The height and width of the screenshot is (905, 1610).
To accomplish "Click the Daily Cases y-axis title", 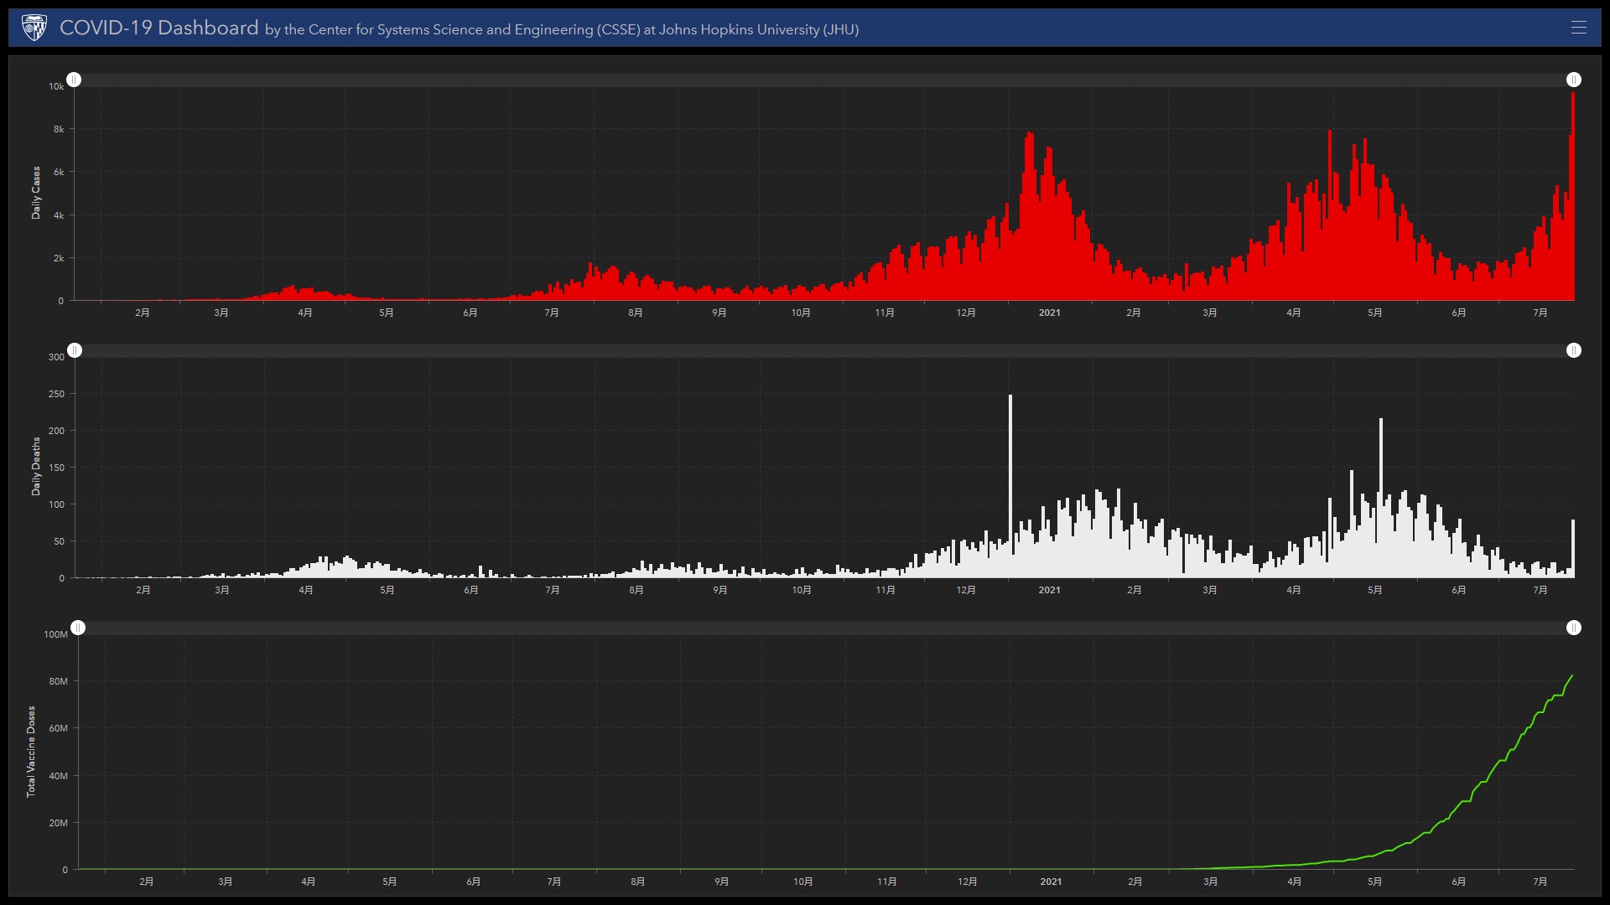I will 36,193.
